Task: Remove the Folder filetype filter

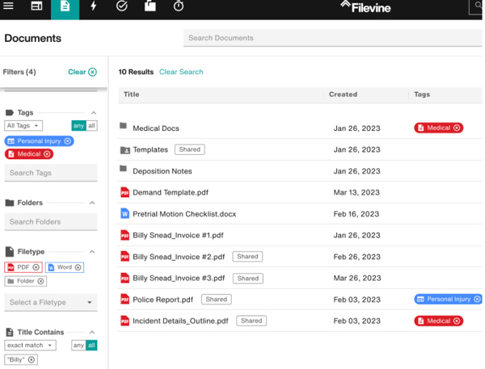Action: [41, 281]
